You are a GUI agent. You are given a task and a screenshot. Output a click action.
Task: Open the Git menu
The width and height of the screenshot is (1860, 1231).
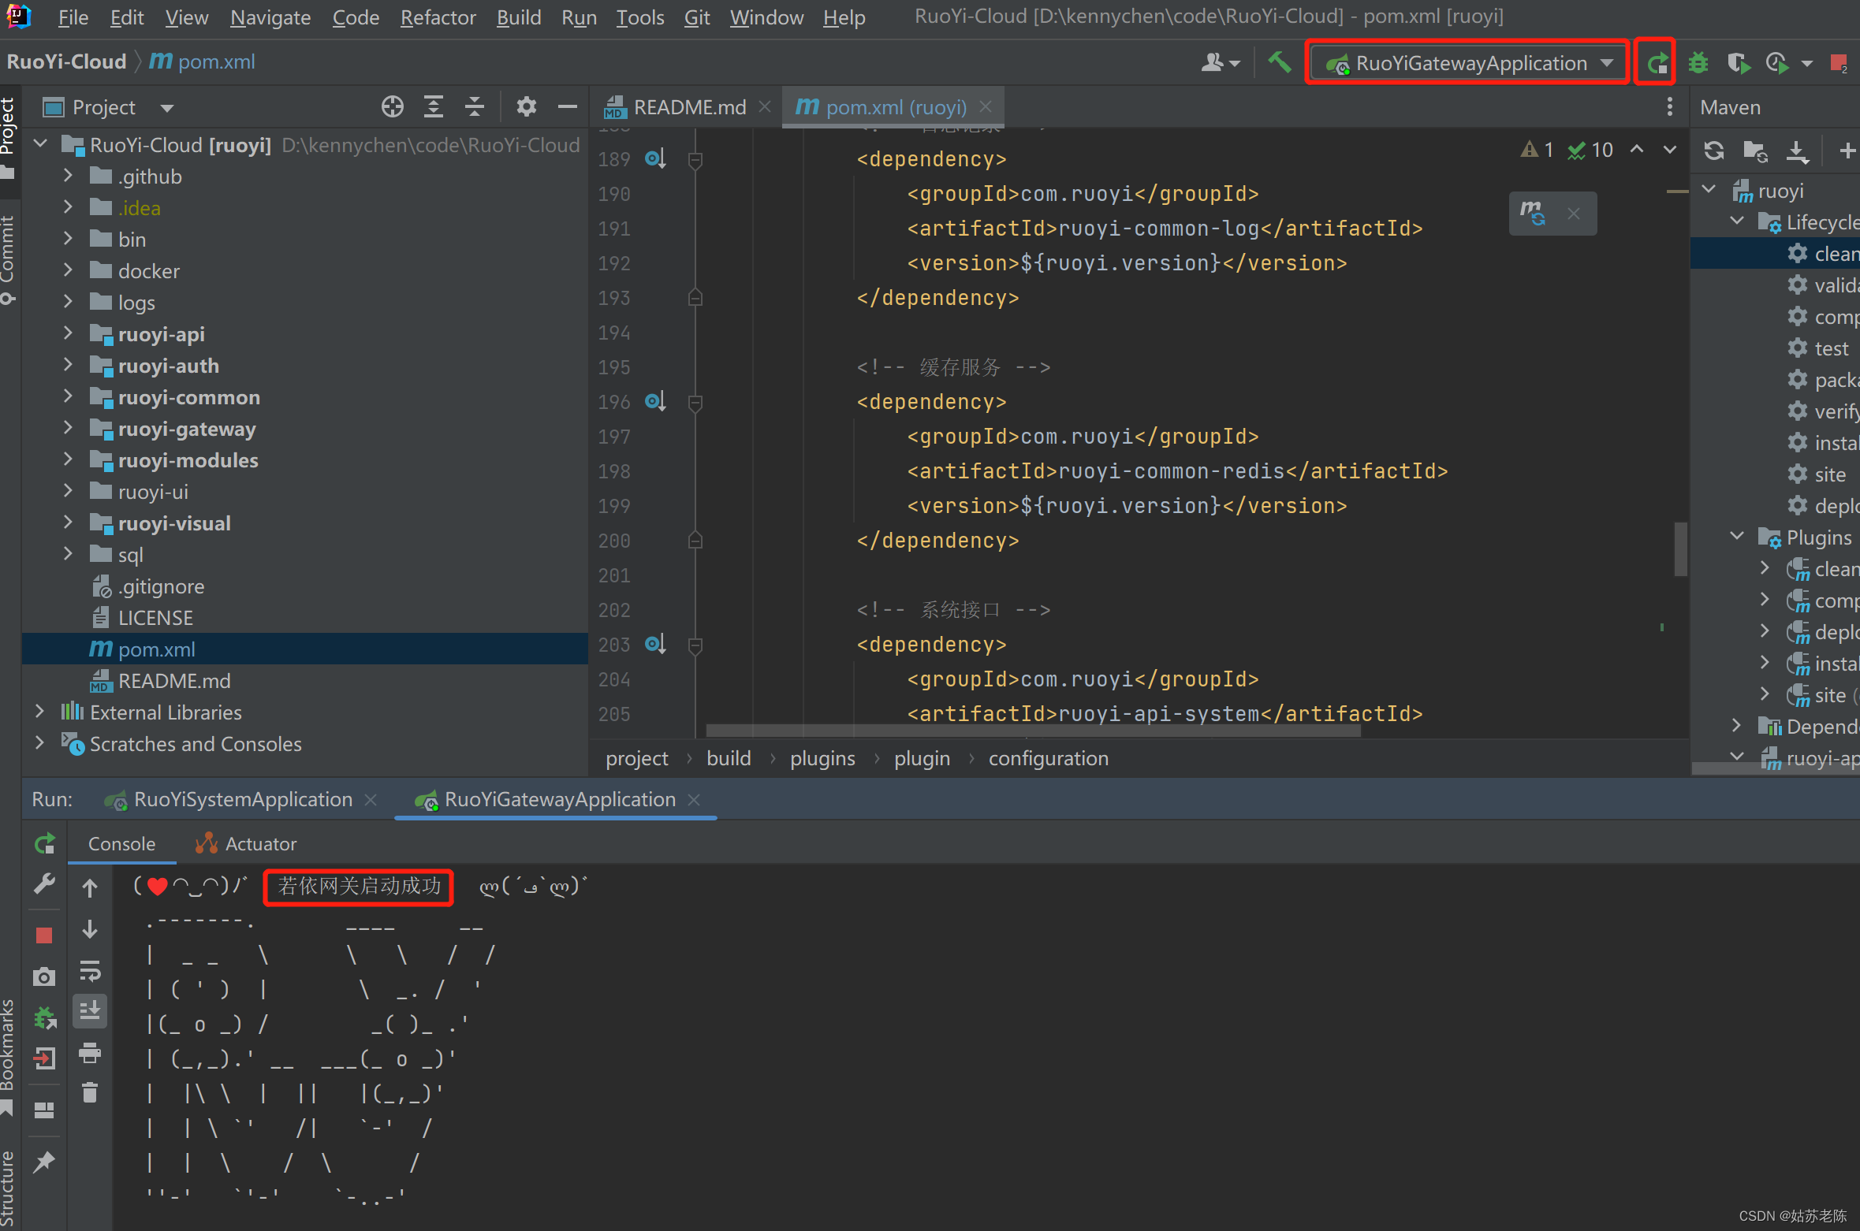click(x=696, y=17)
